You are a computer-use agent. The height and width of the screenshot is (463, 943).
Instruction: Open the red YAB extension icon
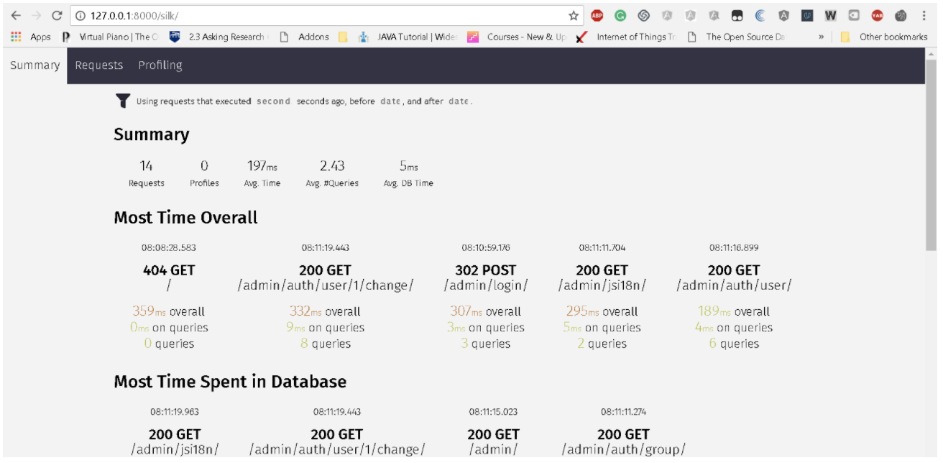[878, 15]
